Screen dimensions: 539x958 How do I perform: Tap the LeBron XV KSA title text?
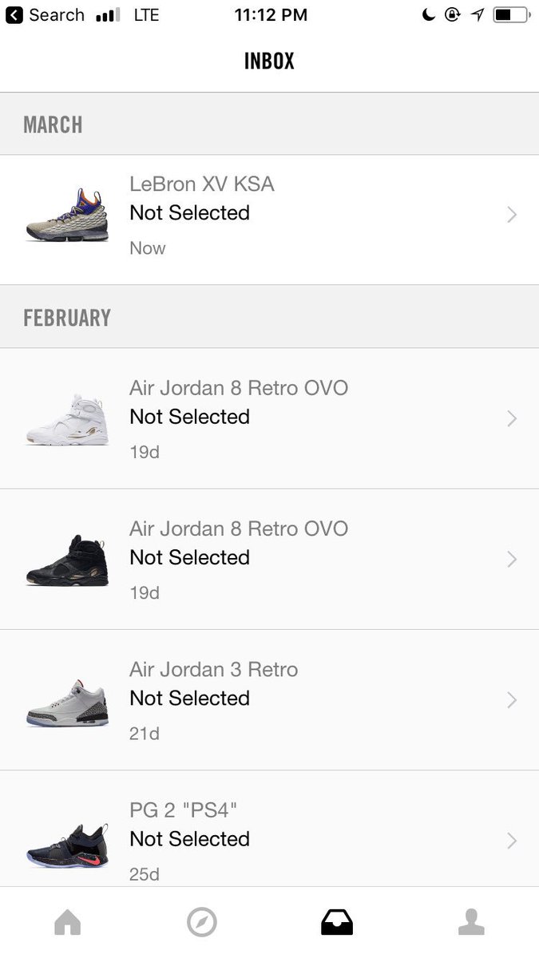pos(202,184)
